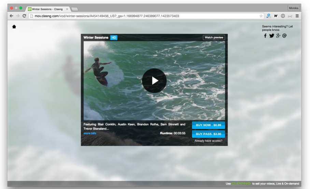
Task: Close the Winter Sessions tab
Action: pos(67,9)
